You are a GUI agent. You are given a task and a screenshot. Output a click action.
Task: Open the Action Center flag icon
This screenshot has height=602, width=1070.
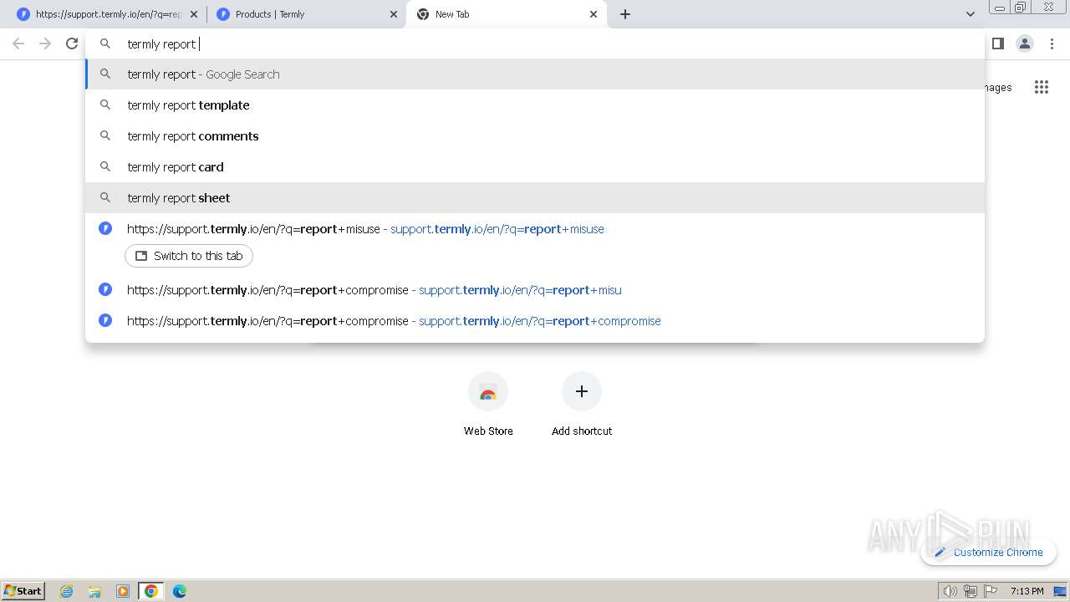[x=991, y=591]
